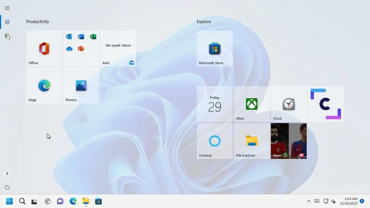Open the user account icon
The image size is (370, 208).
7,173
